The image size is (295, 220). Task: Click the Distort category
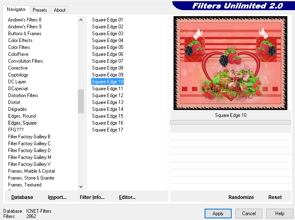pyautogui.click(x=14, y=102)
